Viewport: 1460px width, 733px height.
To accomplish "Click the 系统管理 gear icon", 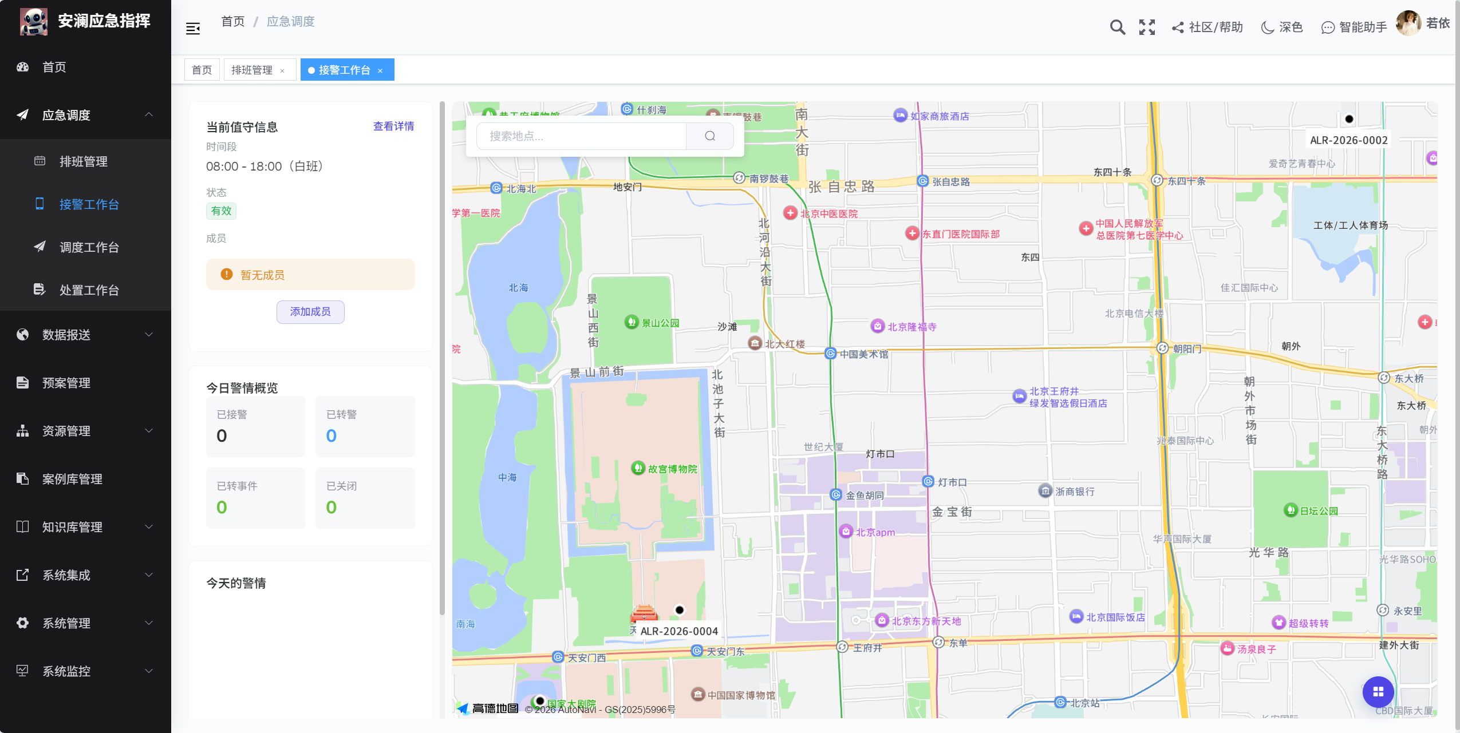I will (23, 623).
